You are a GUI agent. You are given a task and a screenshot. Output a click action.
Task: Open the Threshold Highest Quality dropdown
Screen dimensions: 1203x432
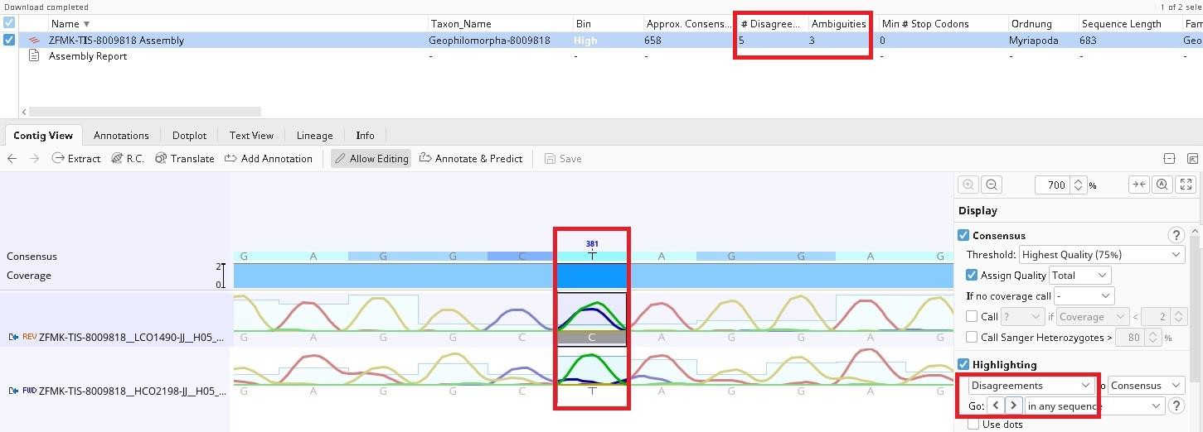(x=1102, y=255)
